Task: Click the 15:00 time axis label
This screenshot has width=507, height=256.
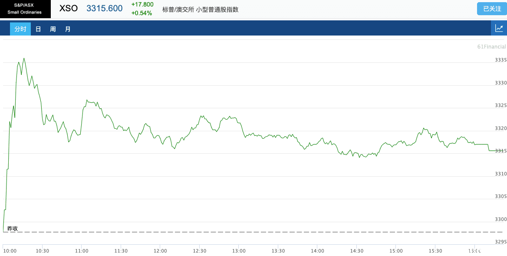Action: [x=396, y=250]
